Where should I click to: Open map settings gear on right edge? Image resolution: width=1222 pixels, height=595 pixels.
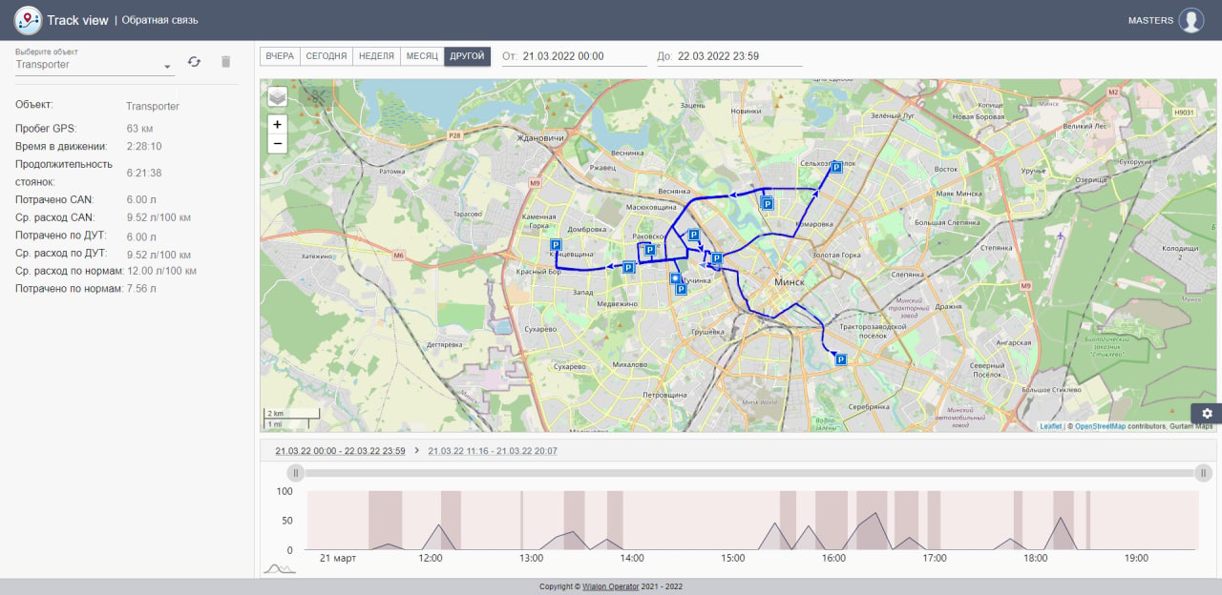click(x=1207, y=413)
